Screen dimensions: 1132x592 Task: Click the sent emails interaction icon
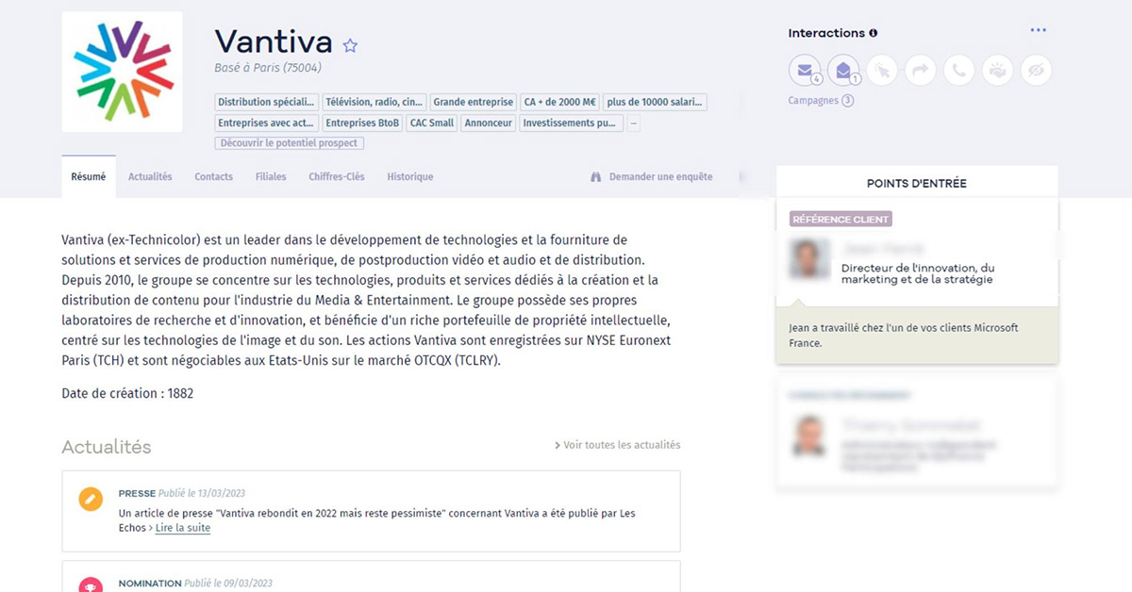click(804, 70)
